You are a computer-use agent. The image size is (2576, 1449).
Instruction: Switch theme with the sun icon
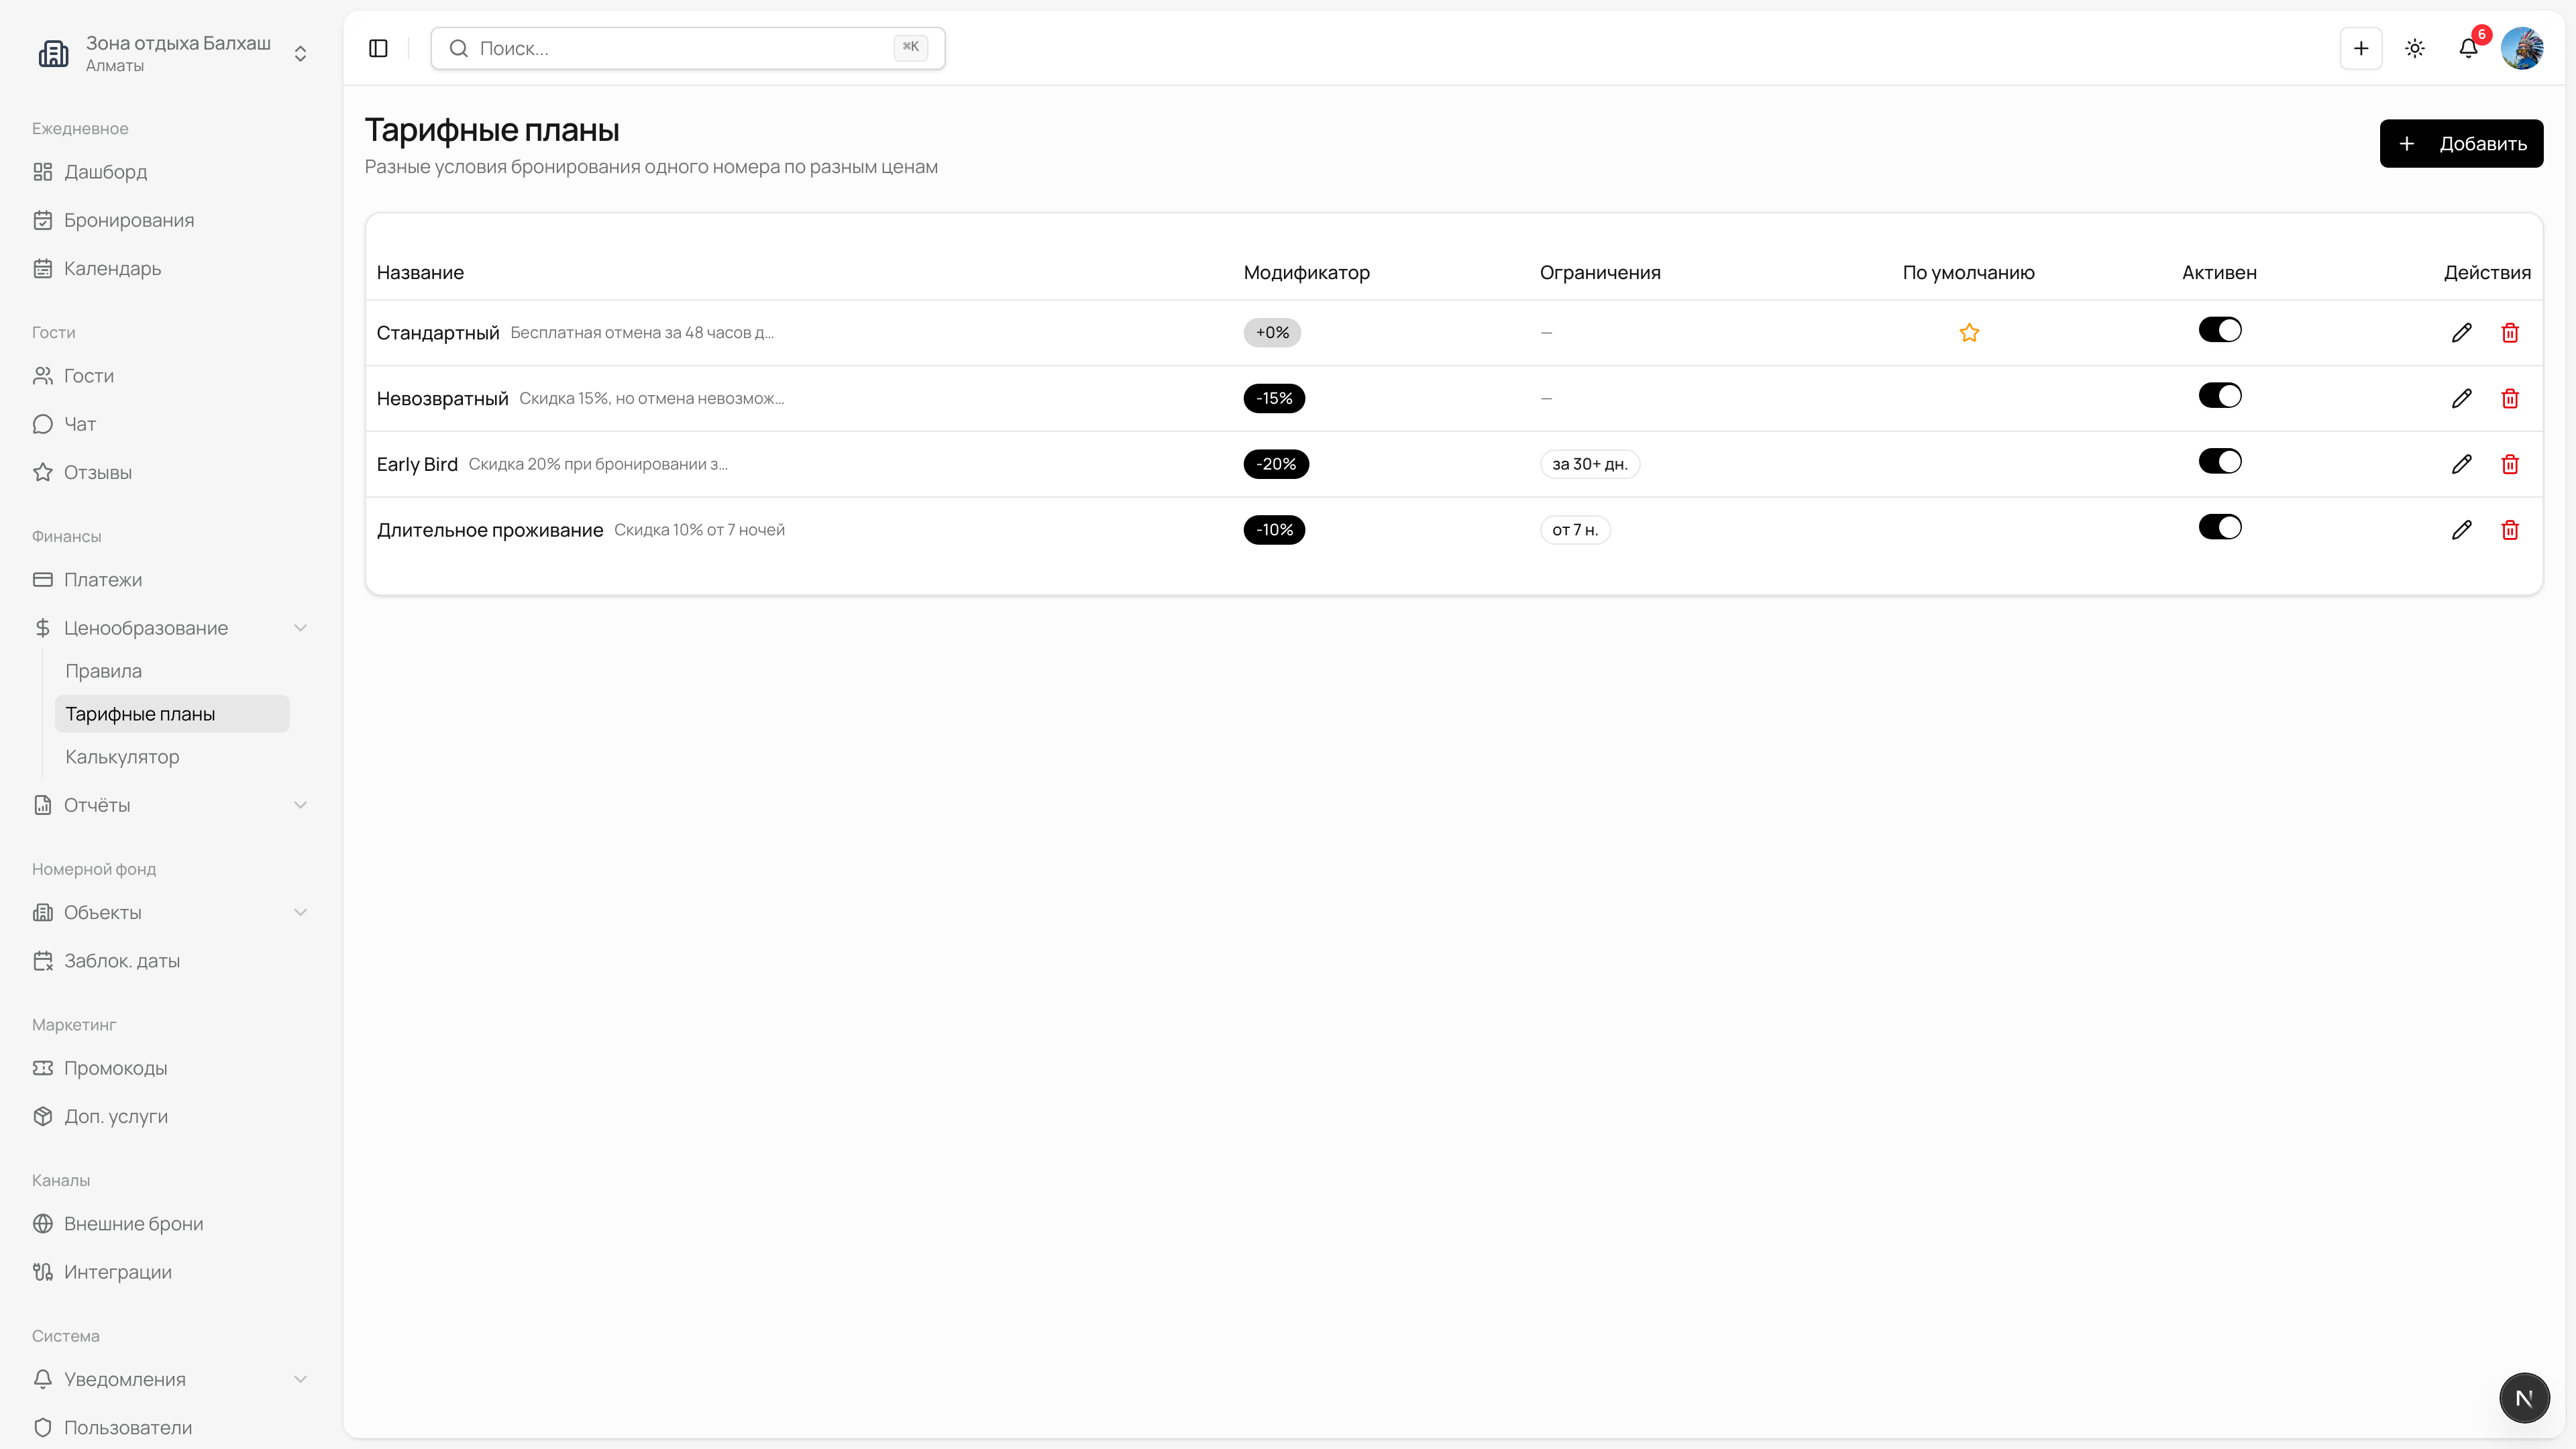tap(2415, 48)
